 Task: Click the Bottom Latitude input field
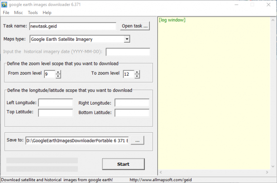coord(132,113)
